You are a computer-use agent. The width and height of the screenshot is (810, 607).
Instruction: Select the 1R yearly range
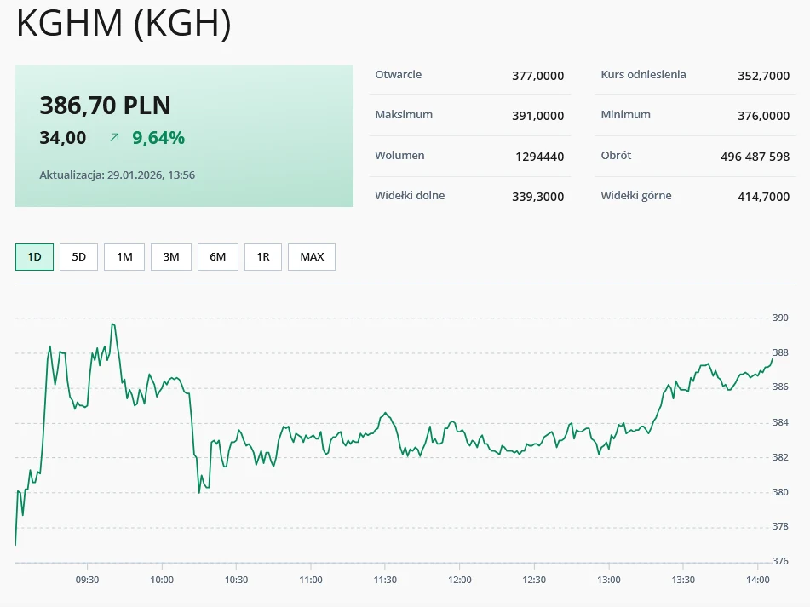coord(263,257)
